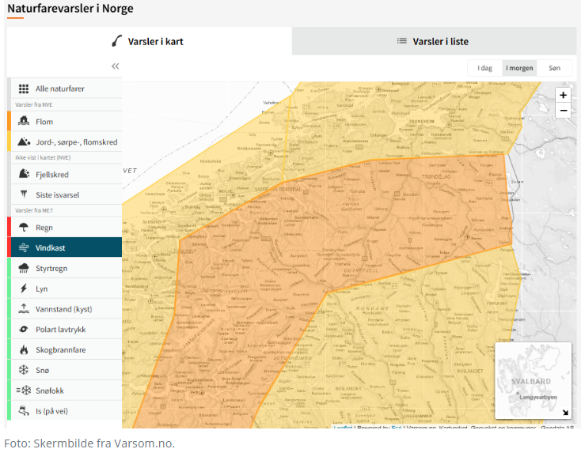581x449 pixels.
Task: Switch forecast day to Søn
Action: (x=554, y=68)
